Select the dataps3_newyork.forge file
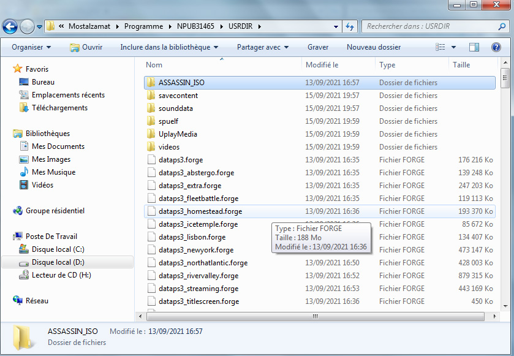514x356 pixels. pyautogui.click(x=195, y=250)
